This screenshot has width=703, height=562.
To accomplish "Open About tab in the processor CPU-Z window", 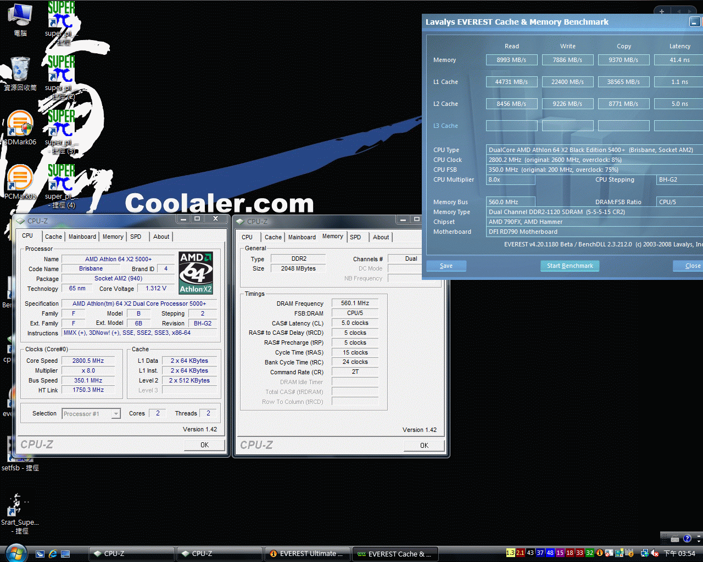I will (x=161, y=237).
